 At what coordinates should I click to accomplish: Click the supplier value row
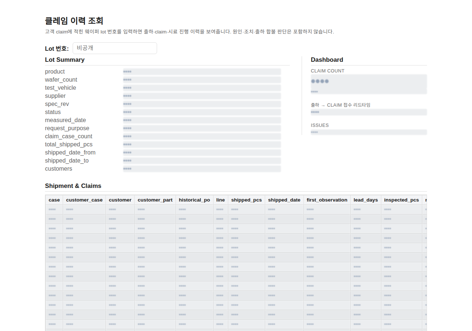[x=202, y=96]
